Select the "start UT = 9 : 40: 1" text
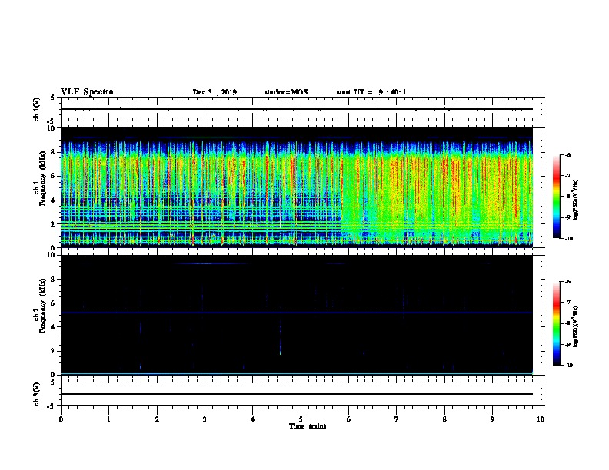Viewport: 609px width, 470px height. click(x=371, y=92)
